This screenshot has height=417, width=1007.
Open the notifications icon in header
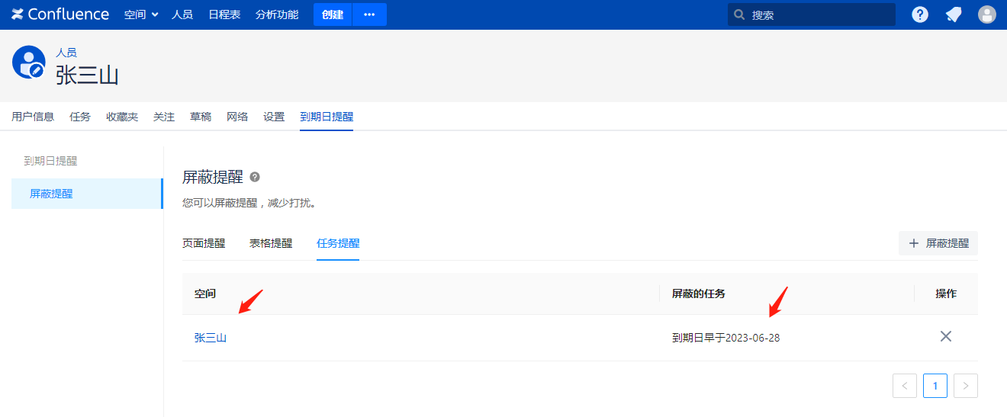pos(954,14)
